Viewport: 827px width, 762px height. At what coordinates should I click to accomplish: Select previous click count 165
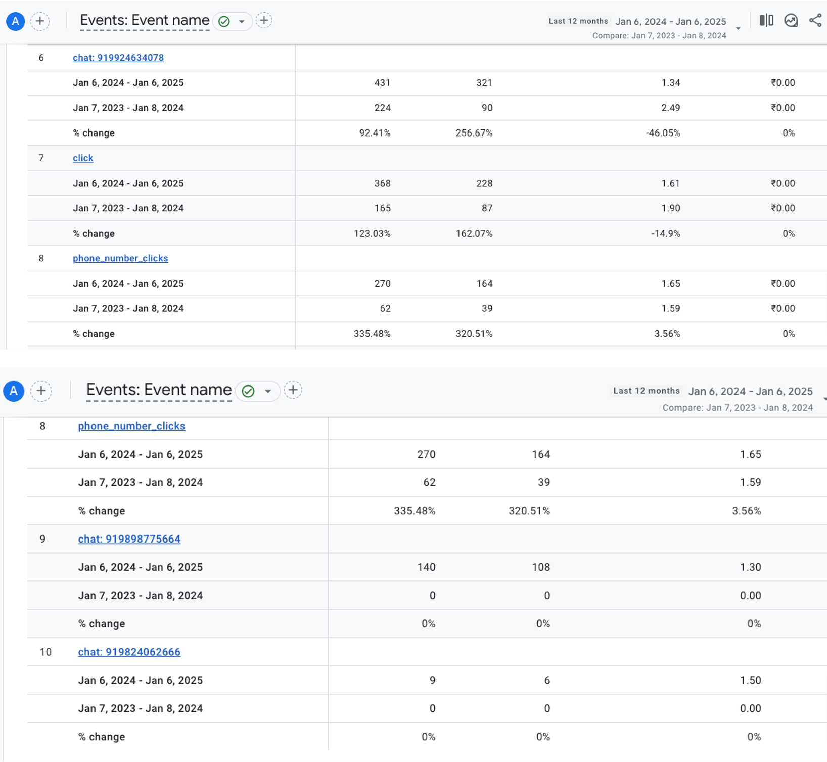[x=382, y=208]
